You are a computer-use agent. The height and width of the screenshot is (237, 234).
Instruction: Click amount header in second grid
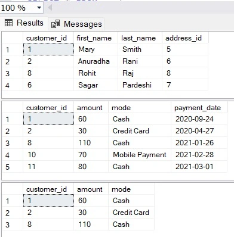(91, 108)
